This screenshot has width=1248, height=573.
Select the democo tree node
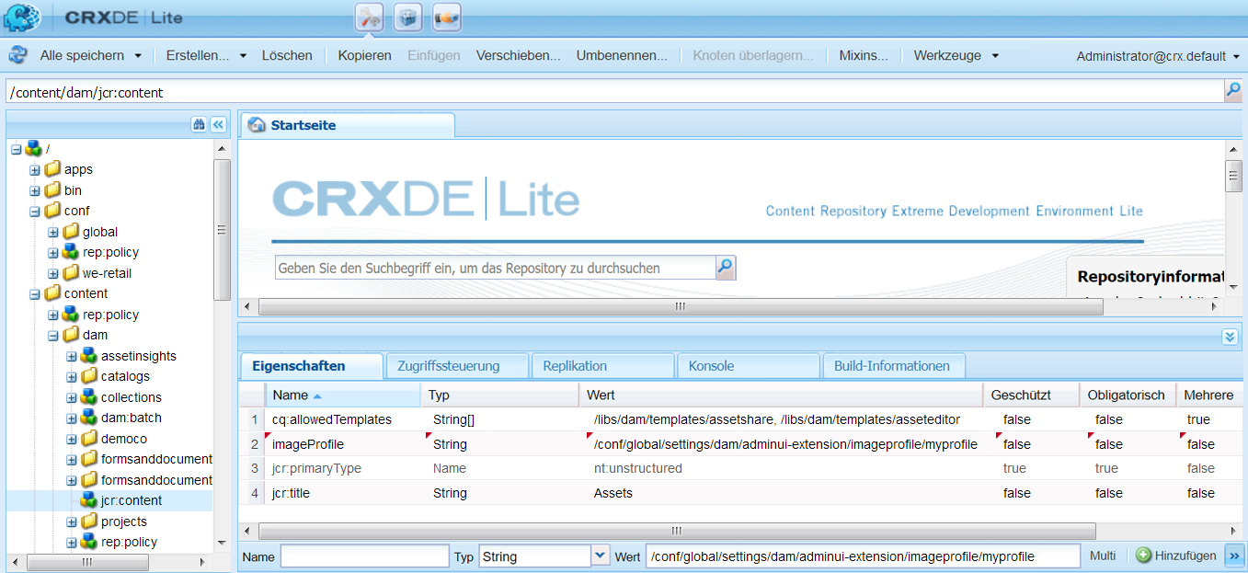click(x=124, y=439)
